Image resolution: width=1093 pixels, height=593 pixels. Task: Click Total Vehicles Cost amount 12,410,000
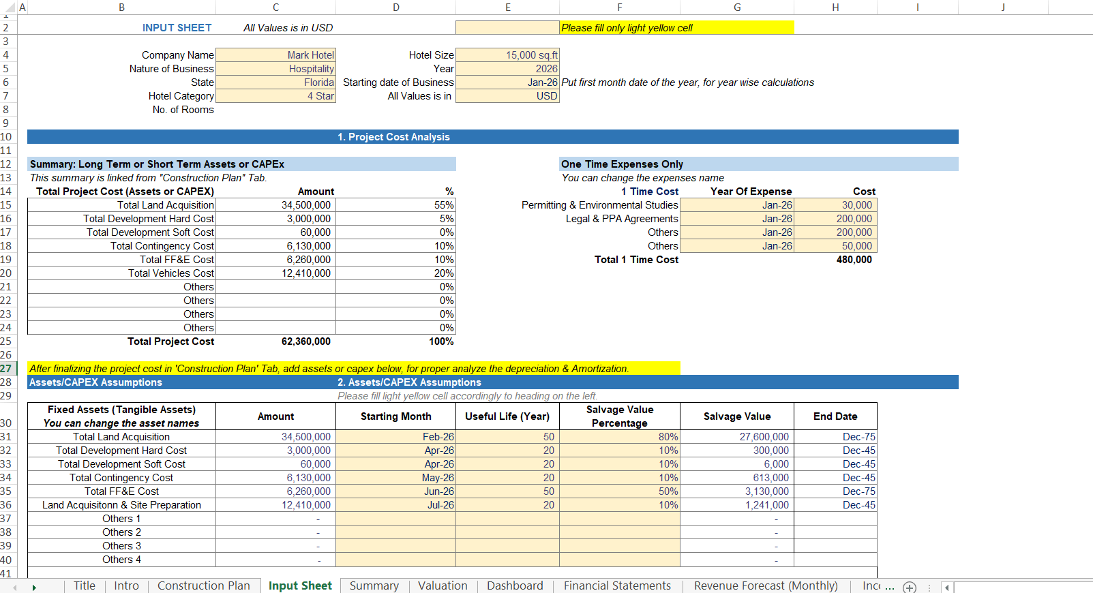coord(275,273)
